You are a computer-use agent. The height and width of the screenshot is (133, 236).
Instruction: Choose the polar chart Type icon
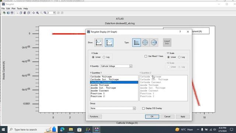145,42
